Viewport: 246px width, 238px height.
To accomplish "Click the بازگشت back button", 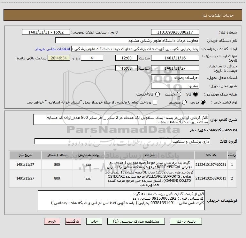I will 73,221.
